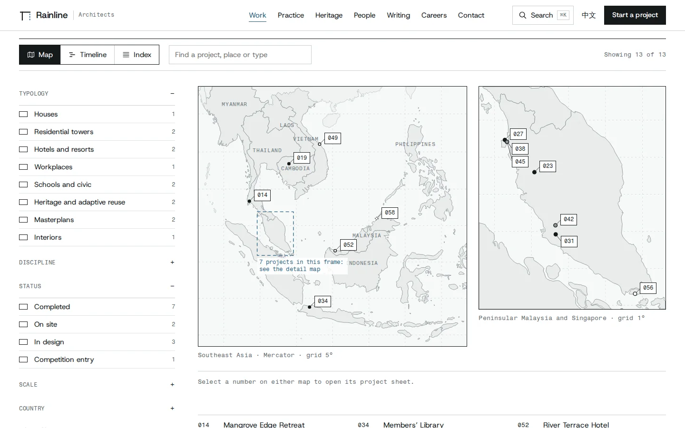Check the In design status filter
Viewport: 685px width, 428px height.
23,342
